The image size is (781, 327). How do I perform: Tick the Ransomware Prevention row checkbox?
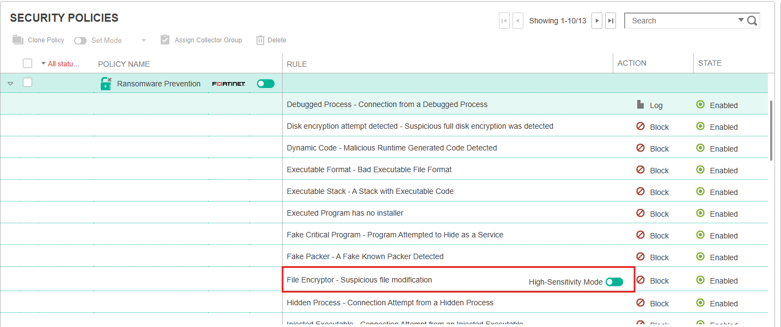click(x=27, y=83)
